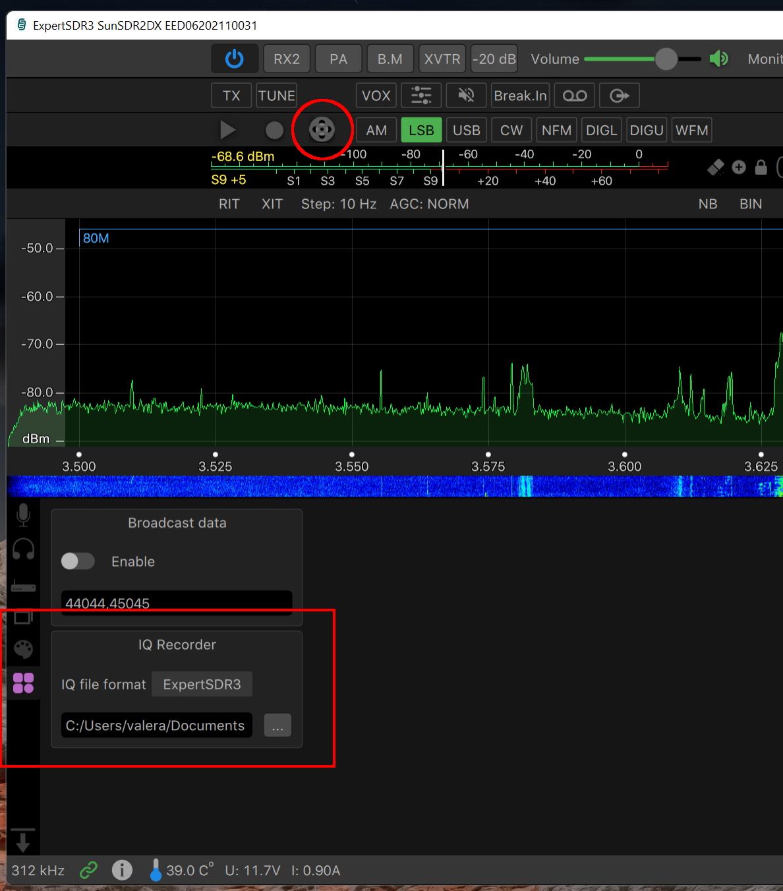Open the palette appearance panel in sidebar

click(x=23, y=649)
